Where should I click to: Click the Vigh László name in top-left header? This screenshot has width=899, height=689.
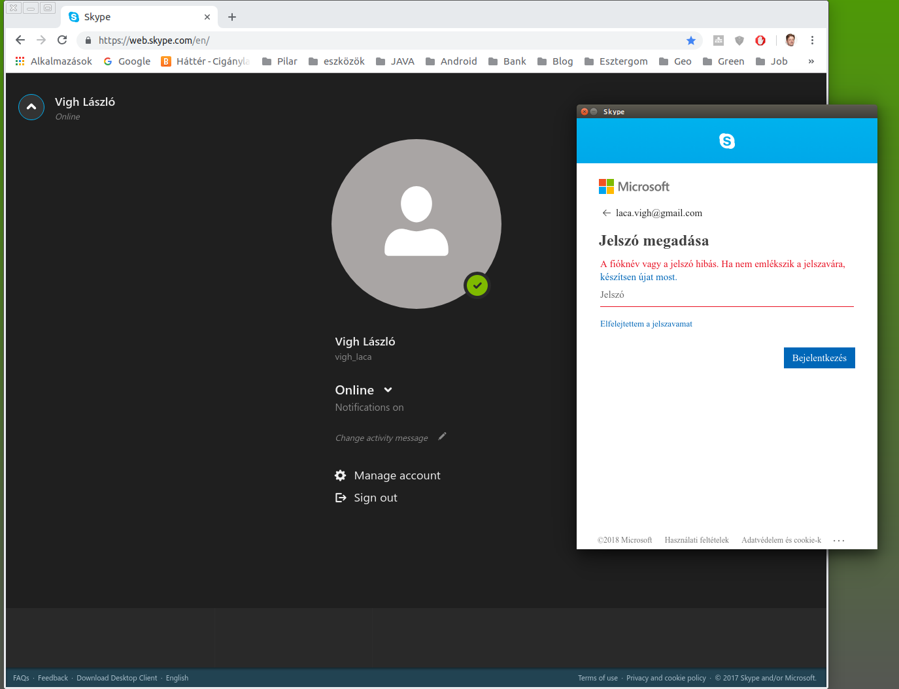[85, 102]
